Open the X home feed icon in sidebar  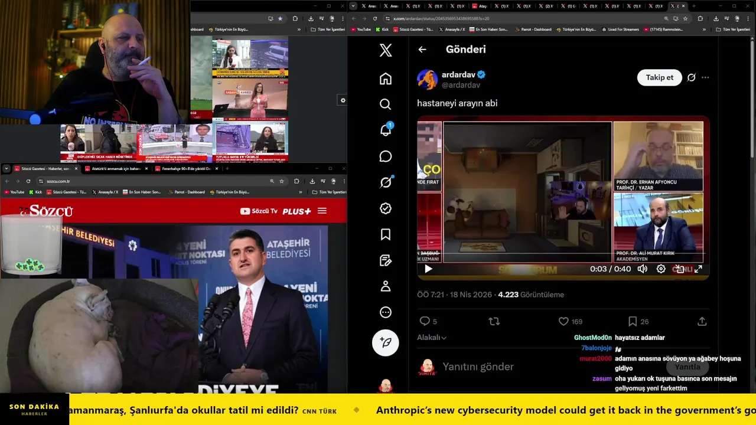(x=386, y=79)
